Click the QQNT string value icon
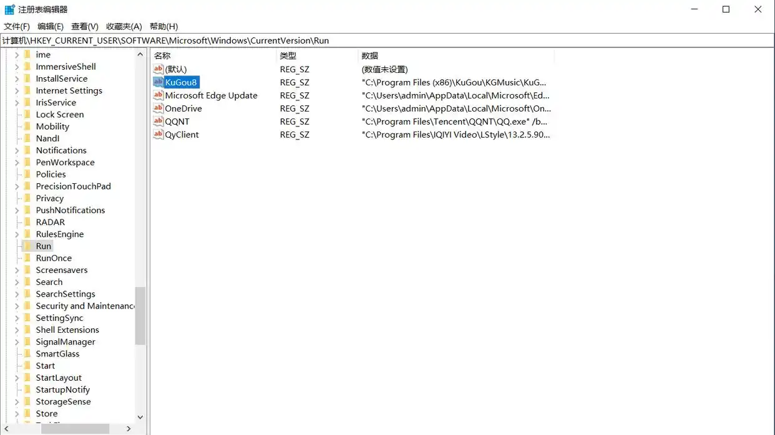The width and height of the screenshot is (775, 435). (x=158, y=122)
